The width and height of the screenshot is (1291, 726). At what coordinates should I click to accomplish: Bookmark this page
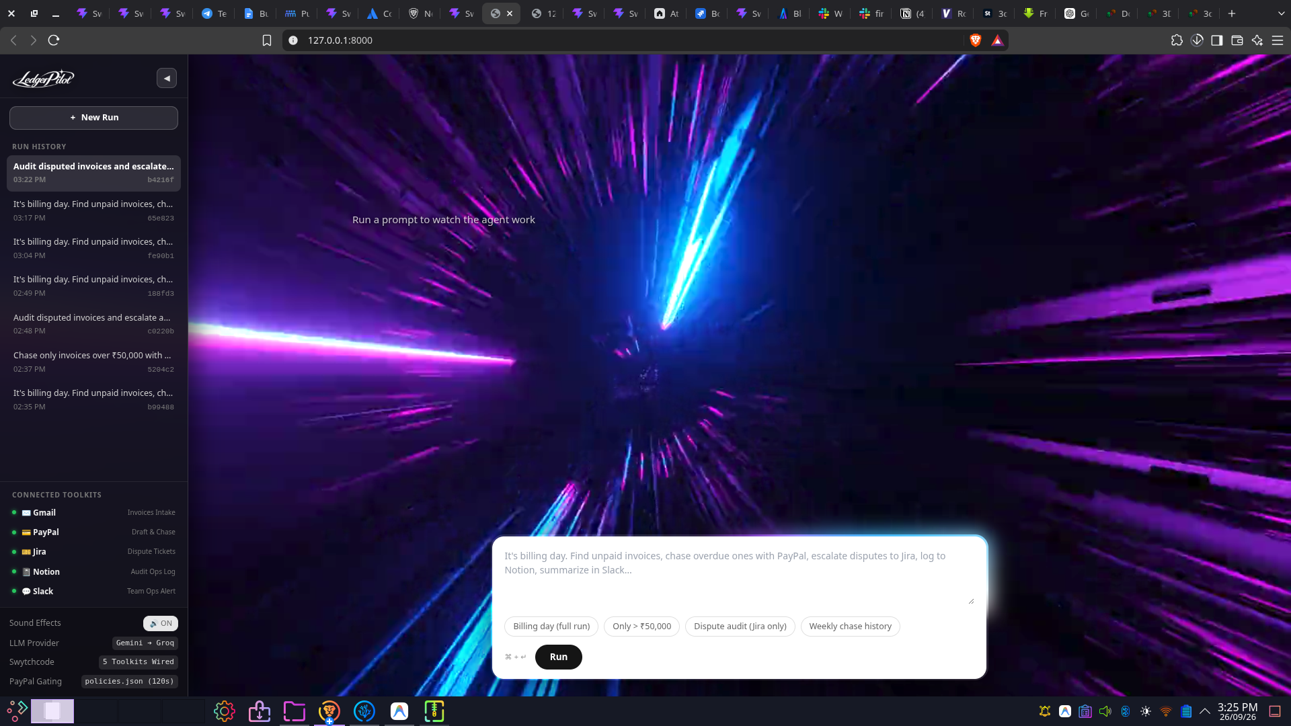pyautogui.click(x=267, y=40)
